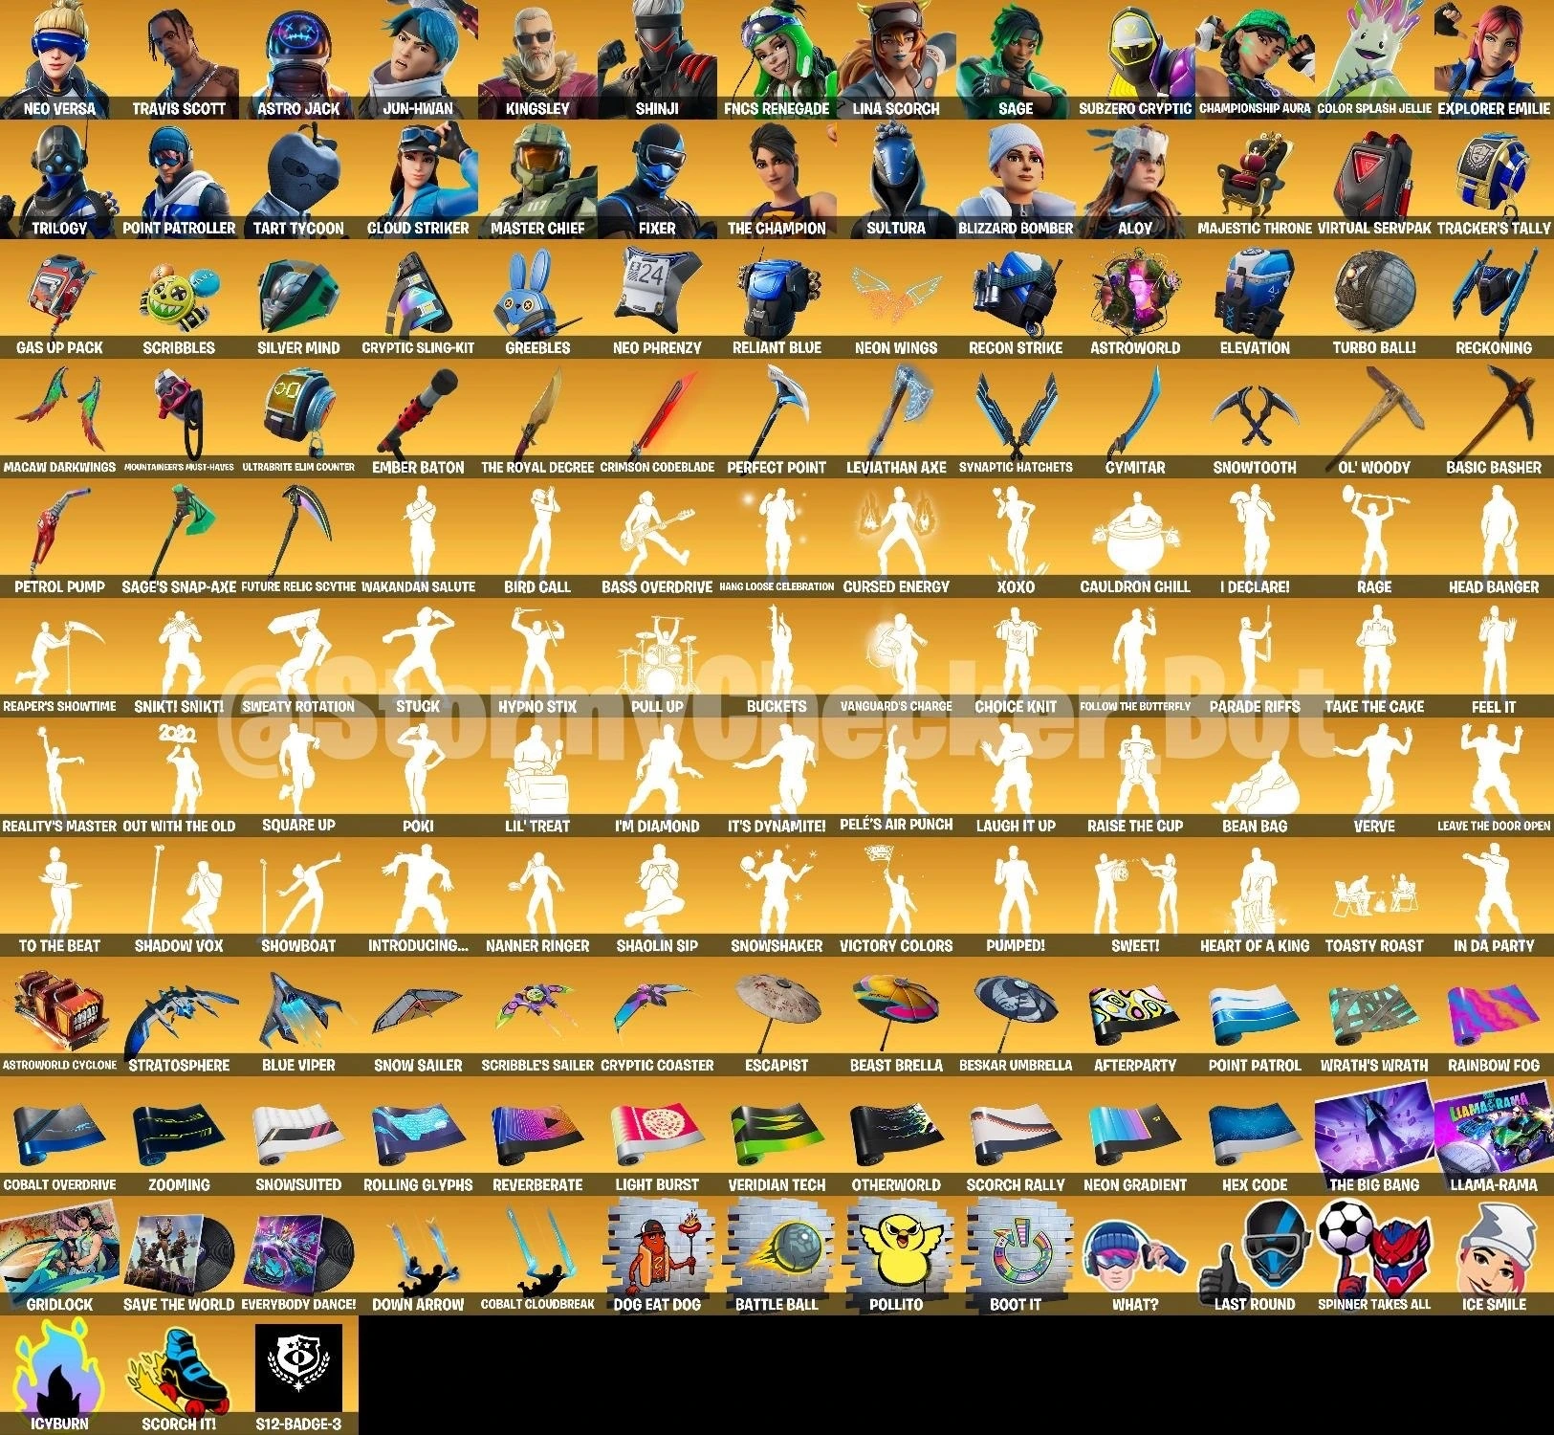Choose the Petrol Pump pickaxe
The height and width of the screenshot is (1435, 1554).
tap(59, 538)
